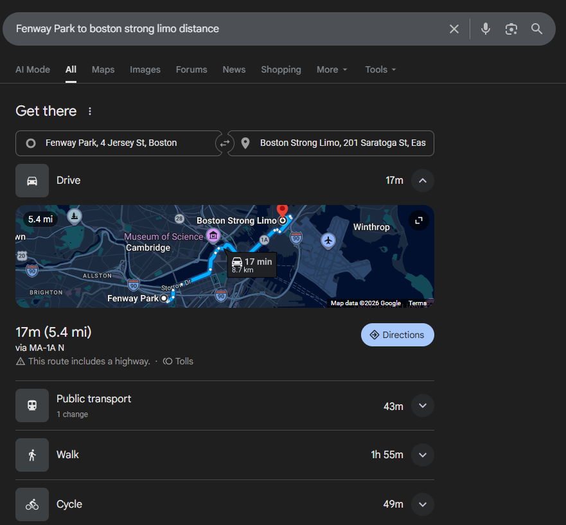Start voice search with microphone icon
Image resolution: width=566 pixels, height=525 pixels.
(x=486, y=29)
